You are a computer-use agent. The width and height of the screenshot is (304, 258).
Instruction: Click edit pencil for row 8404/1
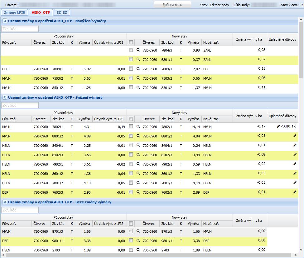[x=295, y=145]
